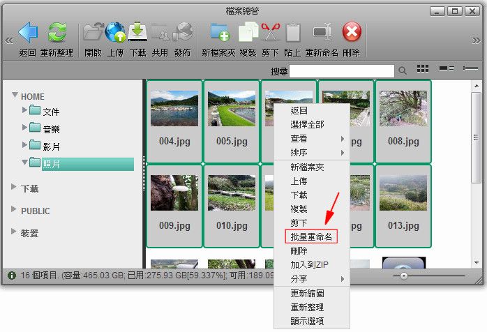Click the 搜尋 search input field
This screenshot has width=487, height=332.
tap(342, 70)
